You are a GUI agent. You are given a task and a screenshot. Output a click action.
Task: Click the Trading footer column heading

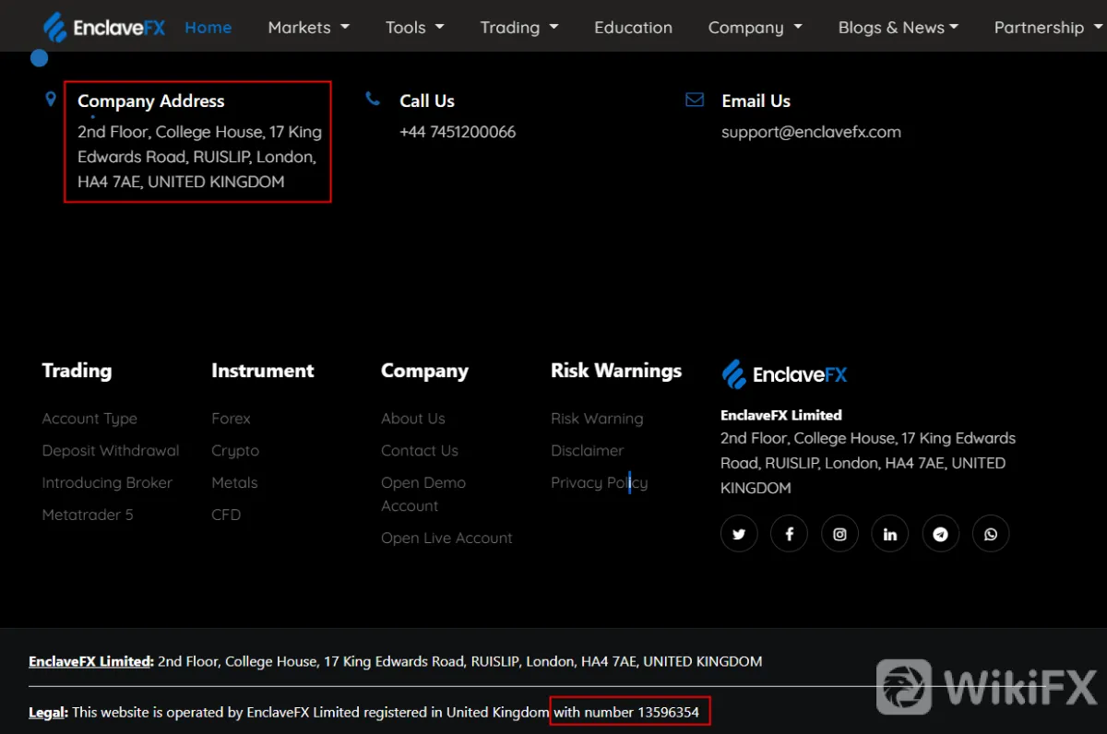tap(77, 371)
